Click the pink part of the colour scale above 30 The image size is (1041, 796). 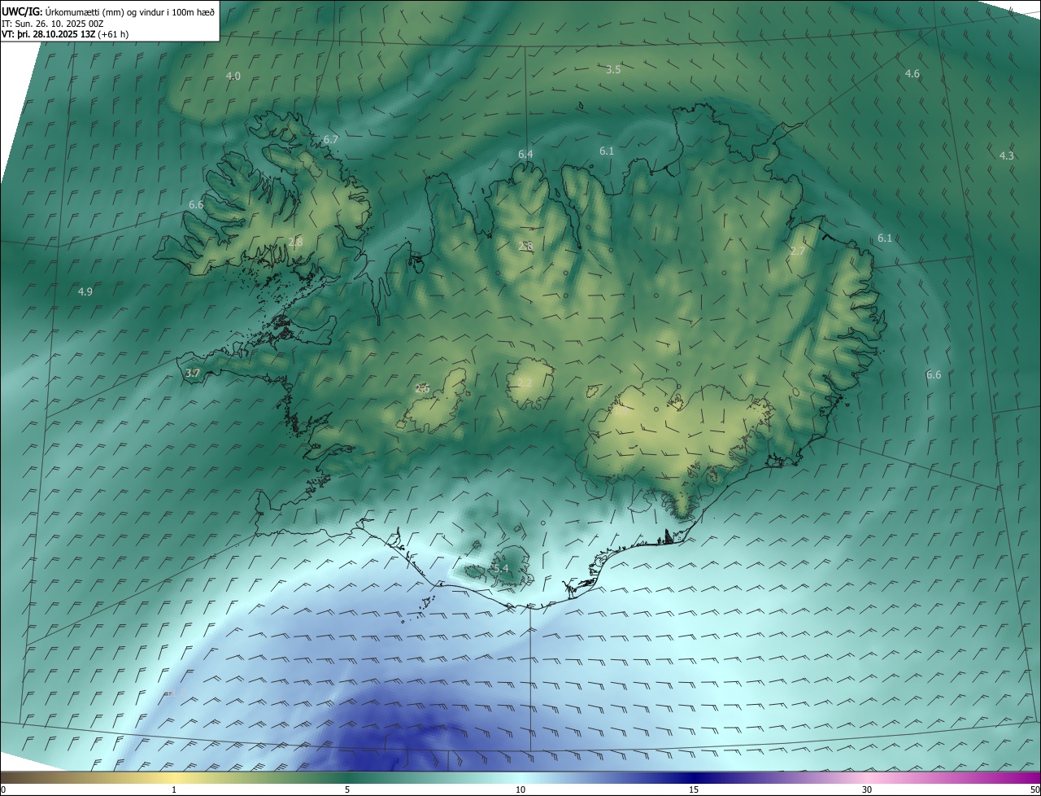tap(867, 777)
